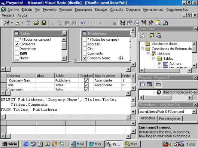Image resolution: width=198 pixels, height=148 pixels.
Task: Open the Form Layout Window icon
Action: click(x=137, y=23)
